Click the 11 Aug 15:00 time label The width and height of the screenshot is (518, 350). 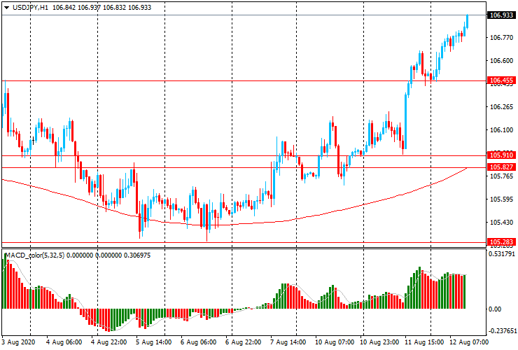tap(424, 342)
